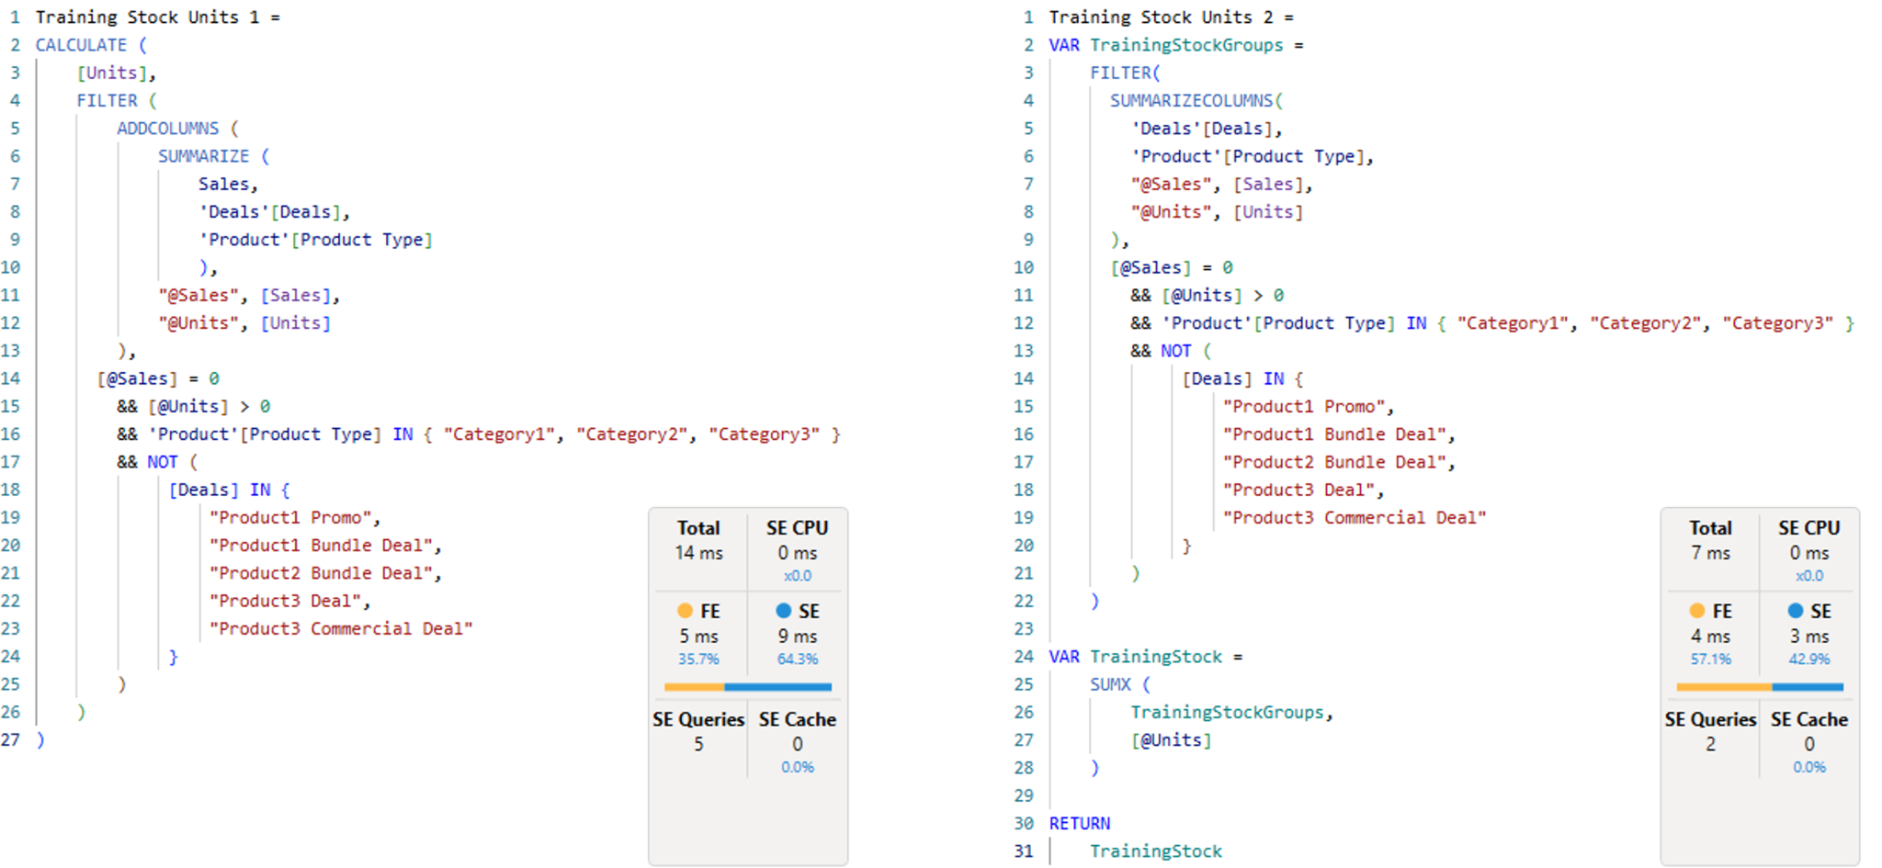1882x868 pixels.
Task: Click VAR TrainingStockGroups declaration
Action: [1166, 45]
